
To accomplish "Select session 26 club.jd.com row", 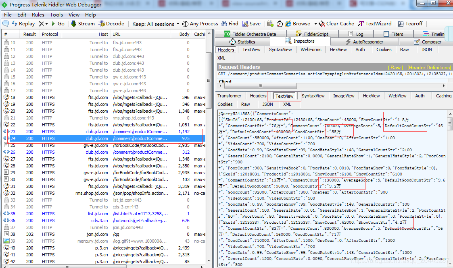I will tap(103, 152).
